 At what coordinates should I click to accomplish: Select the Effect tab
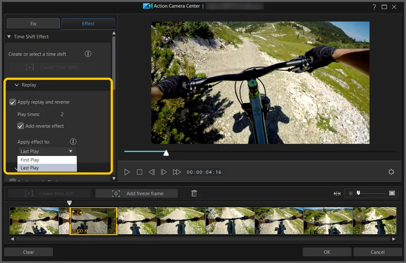[88, 24]
